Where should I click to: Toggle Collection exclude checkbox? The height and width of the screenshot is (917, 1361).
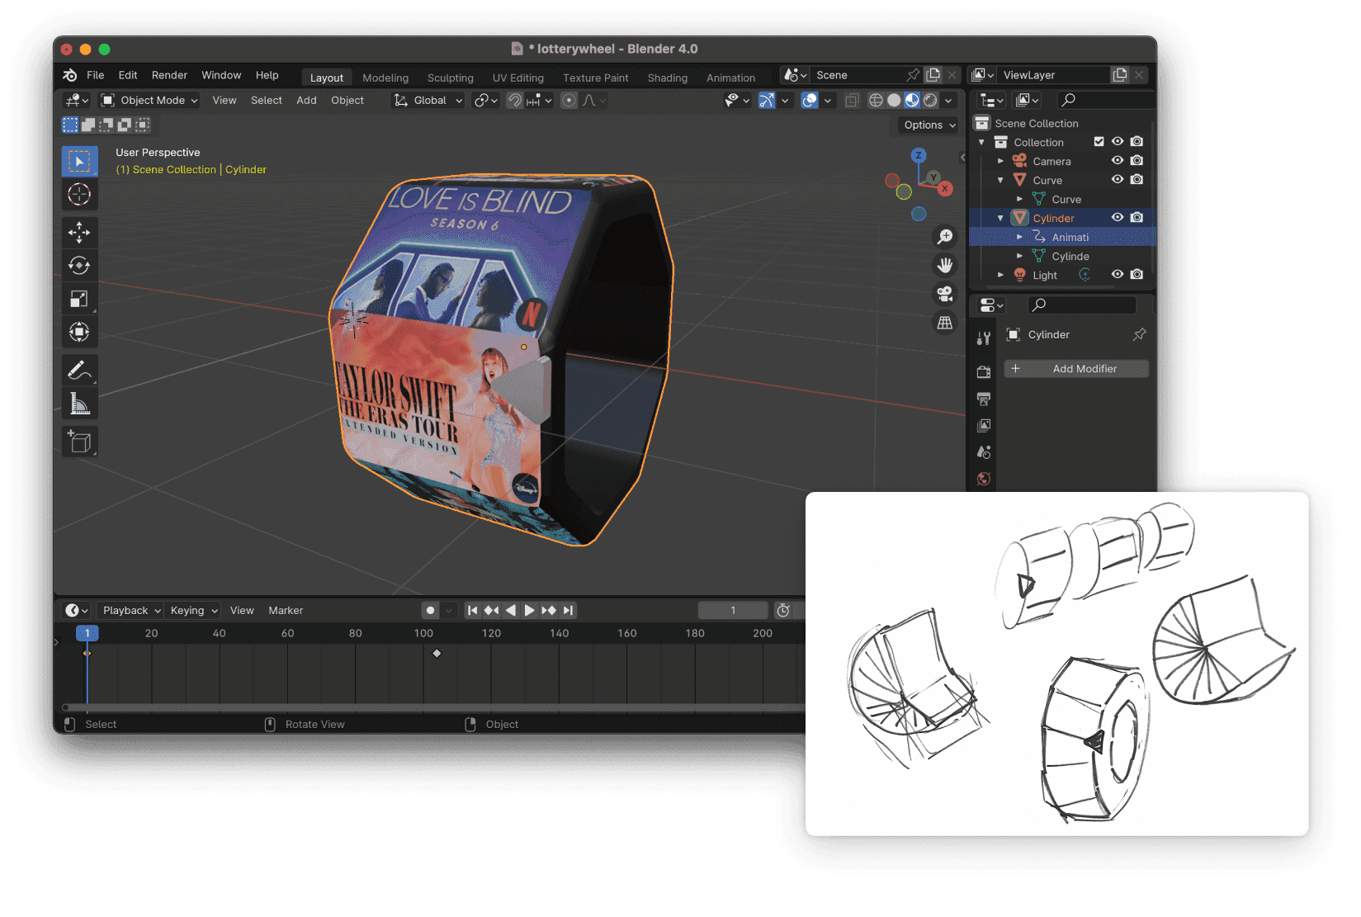1099,142
